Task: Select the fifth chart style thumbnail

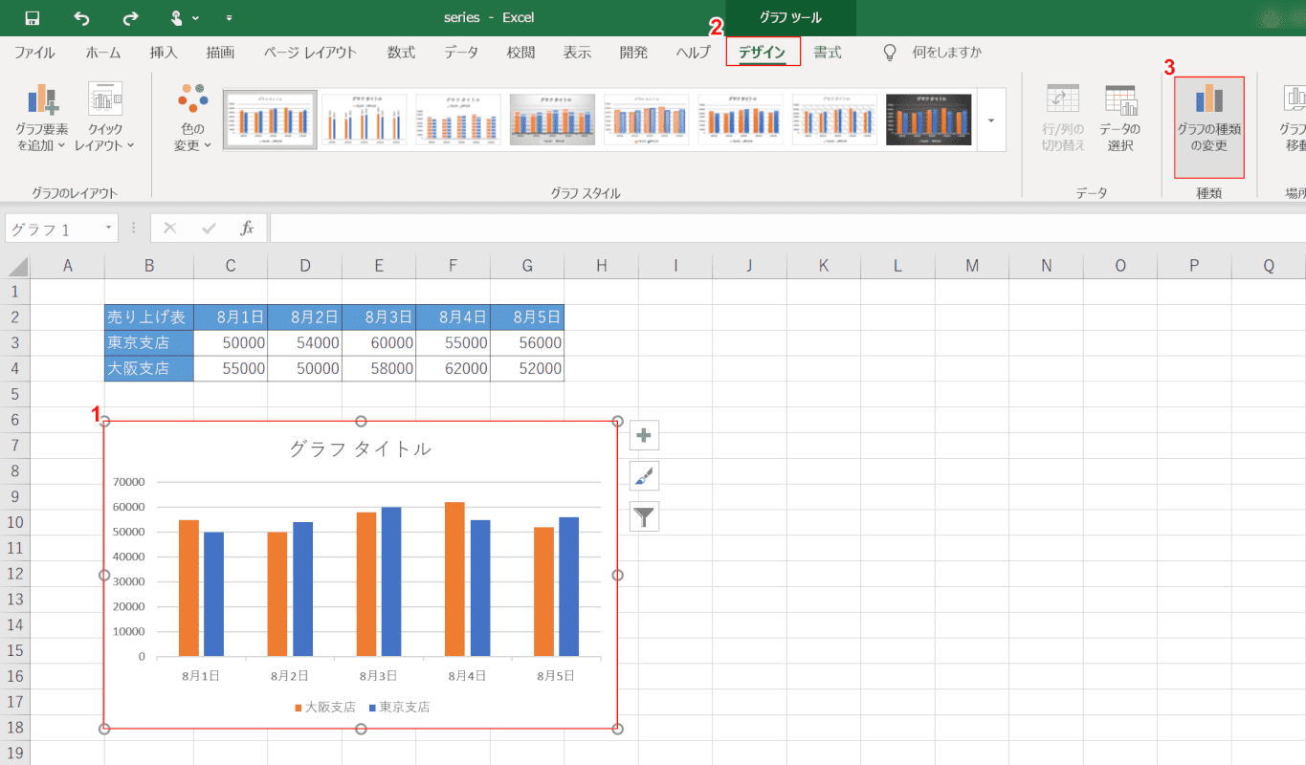Action: 646,120
